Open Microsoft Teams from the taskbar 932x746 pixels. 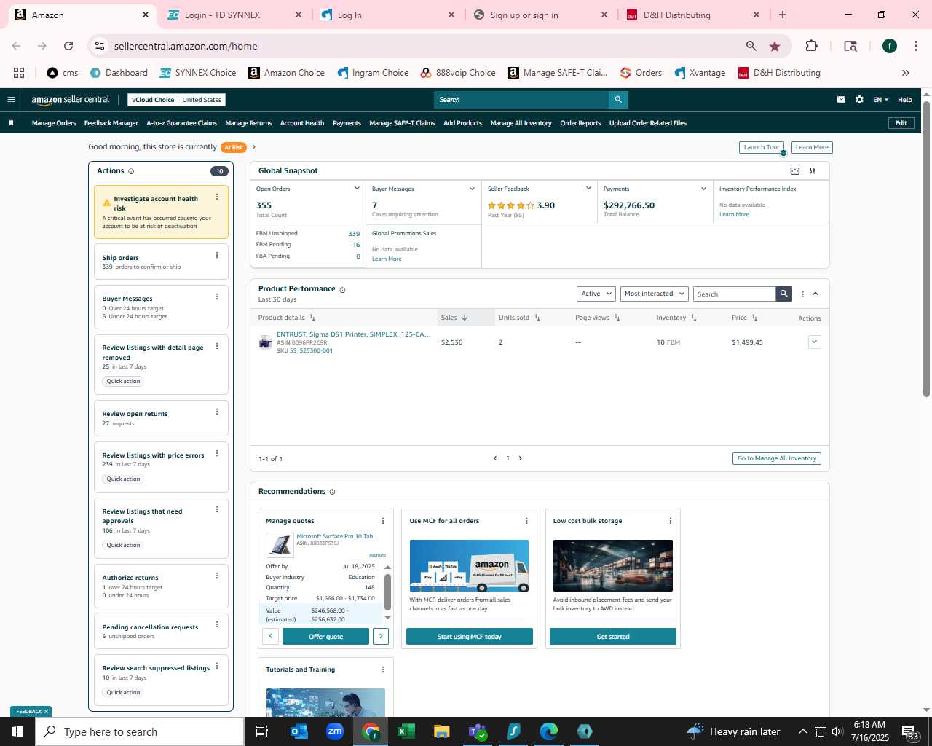478,731
